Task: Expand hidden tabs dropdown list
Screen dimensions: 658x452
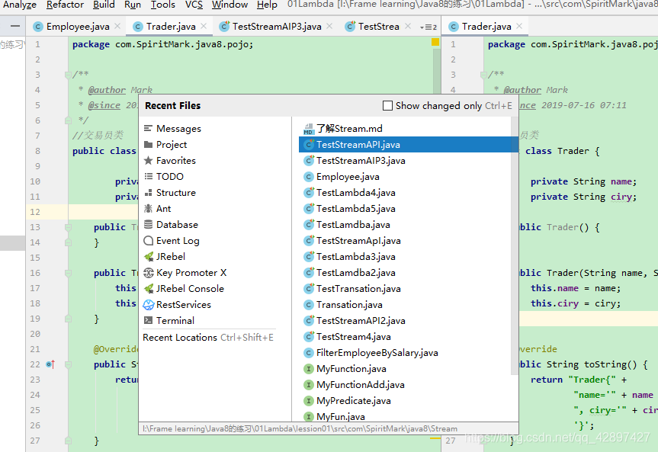Action: (429, 27)
